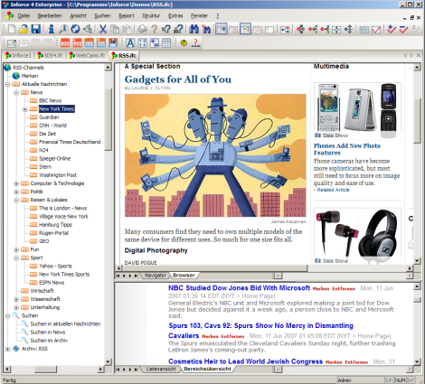
Task: Click the RSS icon with floppy disk overlay
Action: click(x=113, y=42)
